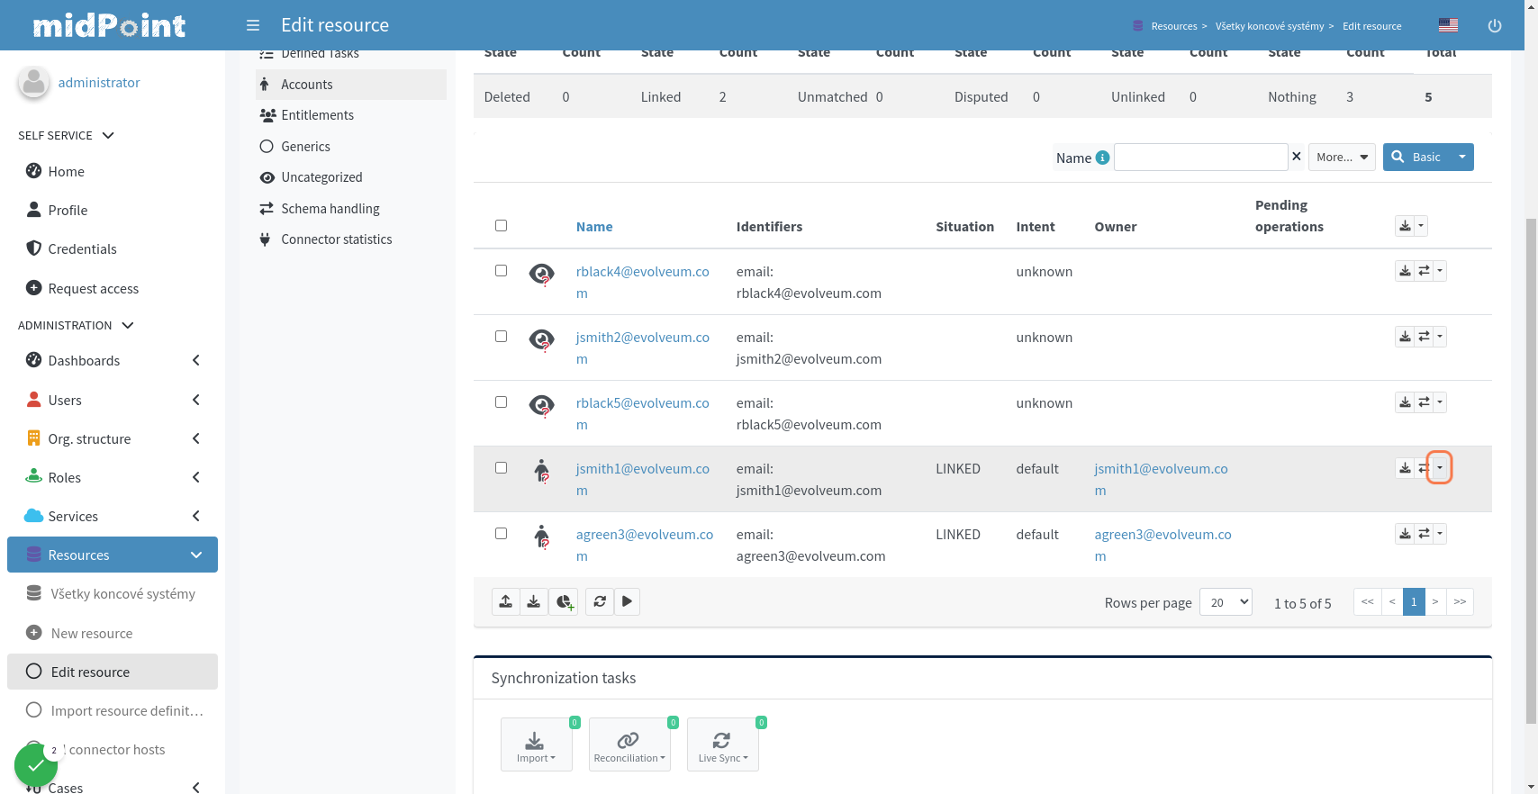
Task: Open the More... search options dropdown
Action: pyautogui.click(x=1341, y=158)
